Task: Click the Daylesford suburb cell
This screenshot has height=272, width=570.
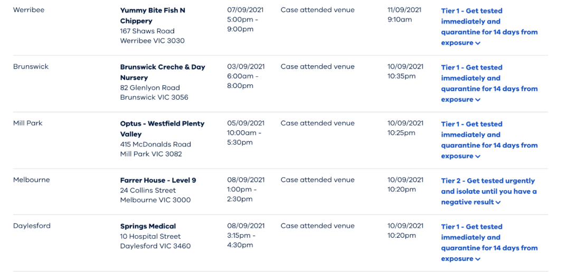Action: 32,226
